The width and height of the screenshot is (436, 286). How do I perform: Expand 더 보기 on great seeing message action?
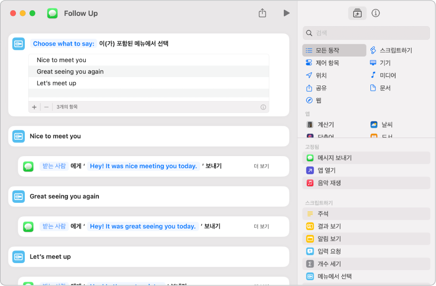[261, 226]
